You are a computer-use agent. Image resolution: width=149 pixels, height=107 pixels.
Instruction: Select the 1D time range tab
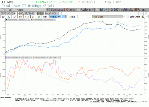click(3, 17)
